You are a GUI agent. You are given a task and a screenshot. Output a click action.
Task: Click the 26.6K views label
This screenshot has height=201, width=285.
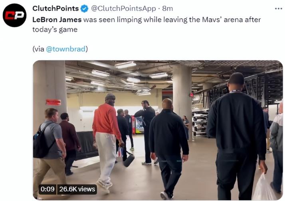77,189
